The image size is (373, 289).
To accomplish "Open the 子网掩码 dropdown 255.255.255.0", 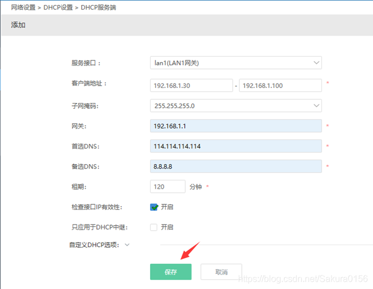I will (x=236, y=106).
